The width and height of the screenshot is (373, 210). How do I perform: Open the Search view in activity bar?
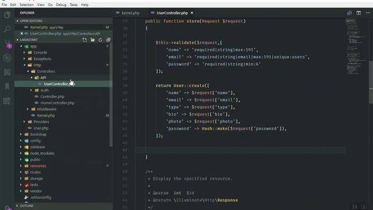click(x=7, y=29)
